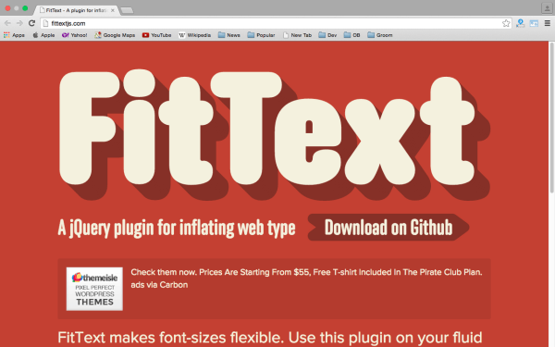
Task: Reload the fittextjs.com page
Action: click(x=31, y=23)
